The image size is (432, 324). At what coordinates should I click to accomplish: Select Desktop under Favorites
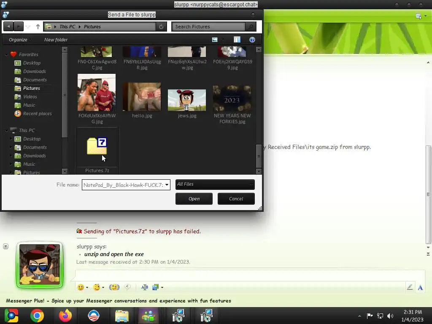coord(27,63)
